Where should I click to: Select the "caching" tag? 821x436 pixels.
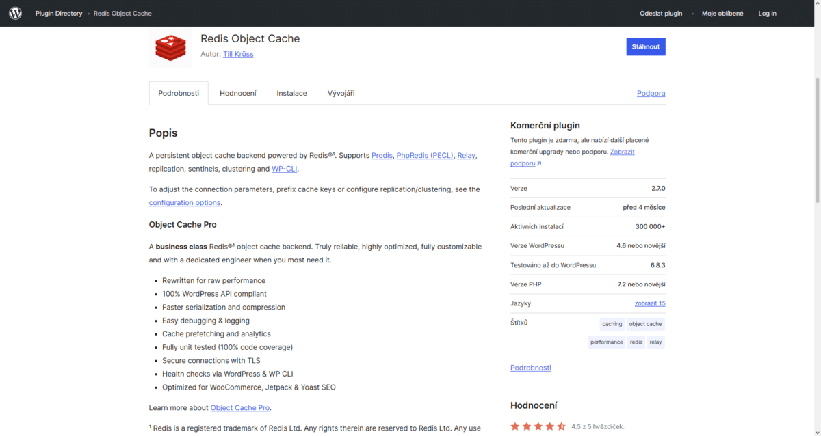pyautogui.click(x=612, y=323)
